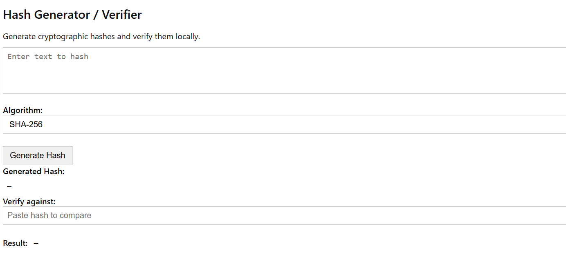Click the Generate Hash button

(x=38, y=155)
